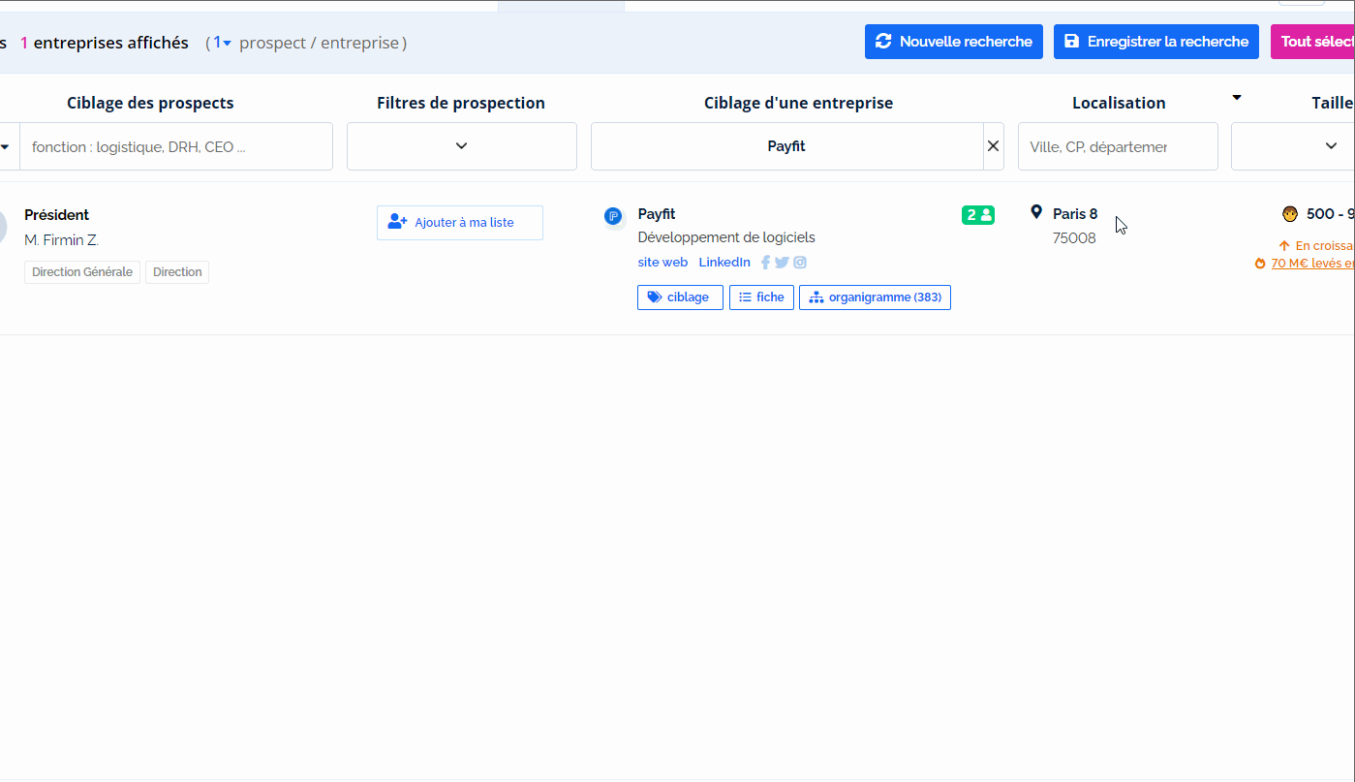Screen dimensions: 1355x782
Task: Click the green 2 contacts badge
Action: coord(978,215)
